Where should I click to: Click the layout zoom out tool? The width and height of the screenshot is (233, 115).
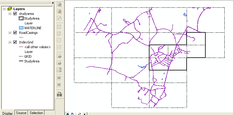59,11
